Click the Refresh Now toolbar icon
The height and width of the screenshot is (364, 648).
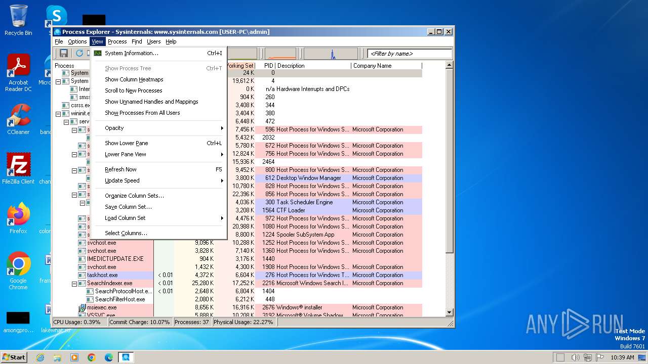[x=79, y=53]
